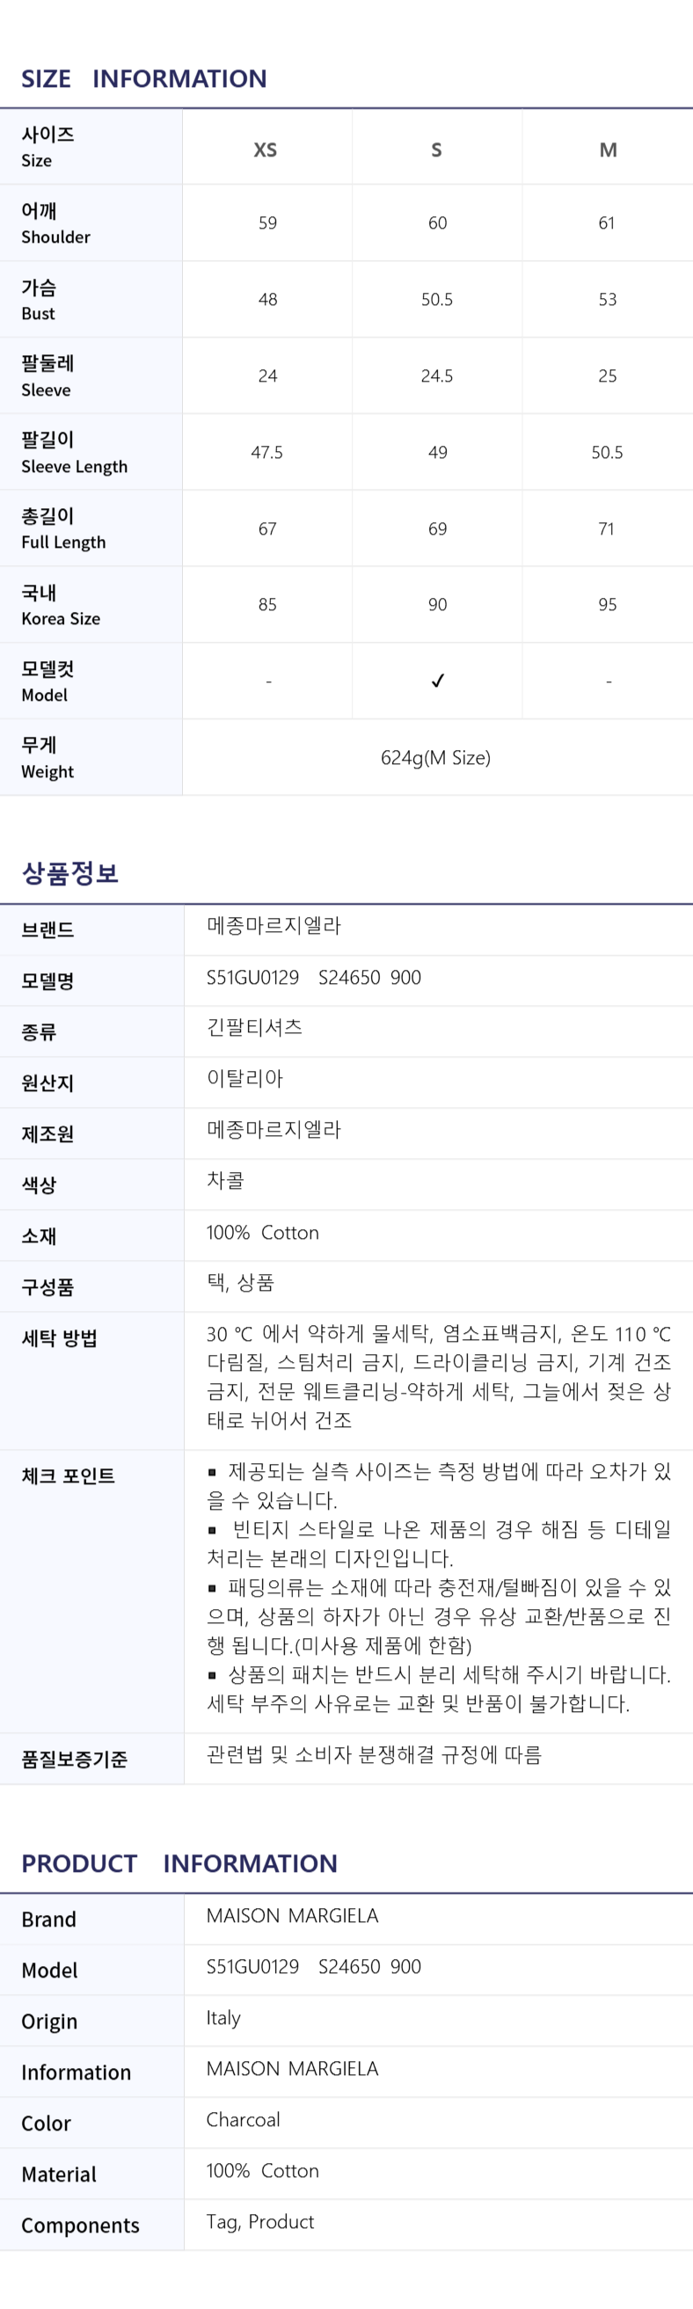Click the Color value Charcoal
The image size is (693, 2309).
[x=243, y=2119]
